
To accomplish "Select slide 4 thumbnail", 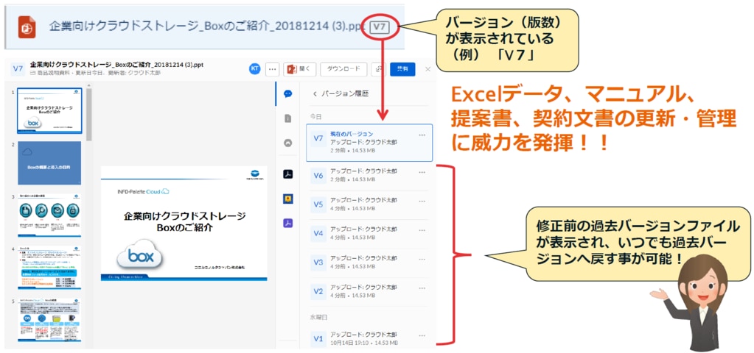I will 49,268.
